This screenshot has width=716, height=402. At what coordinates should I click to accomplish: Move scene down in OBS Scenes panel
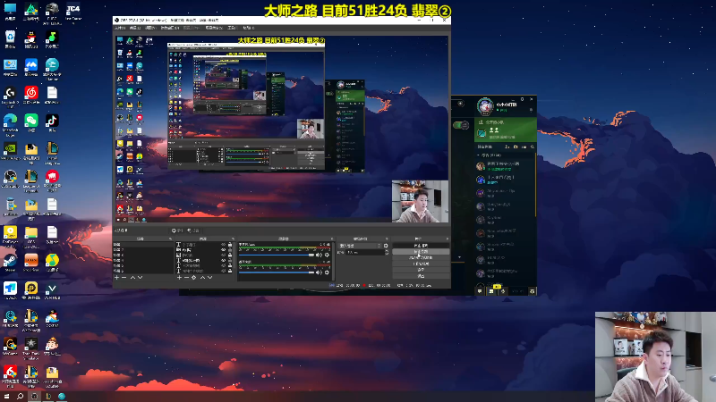click(140, 278)
